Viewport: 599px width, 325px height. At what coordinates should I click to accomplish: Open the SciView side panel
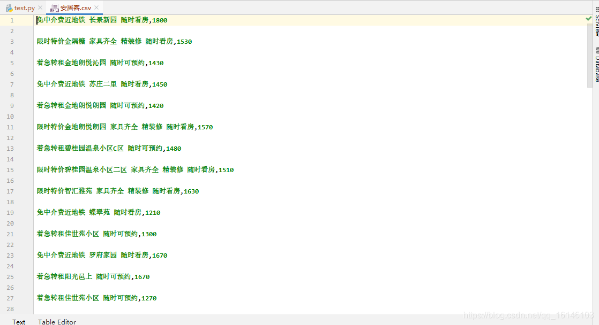click(596, 22)
